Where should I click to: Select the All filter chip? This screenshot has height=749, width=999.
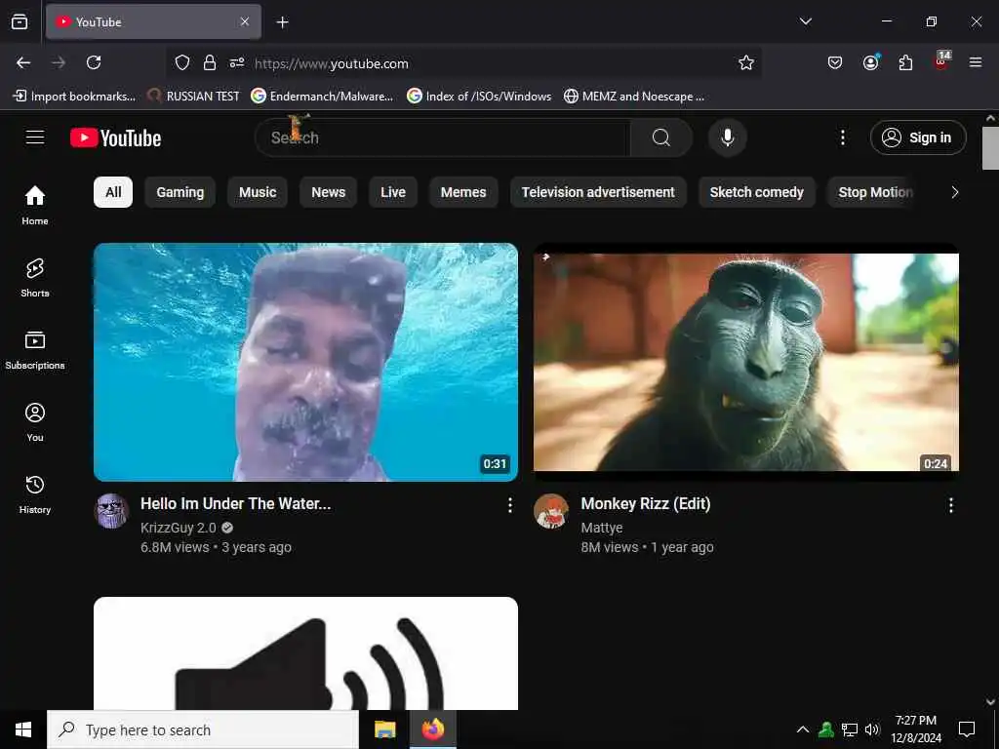coord(113,192)
